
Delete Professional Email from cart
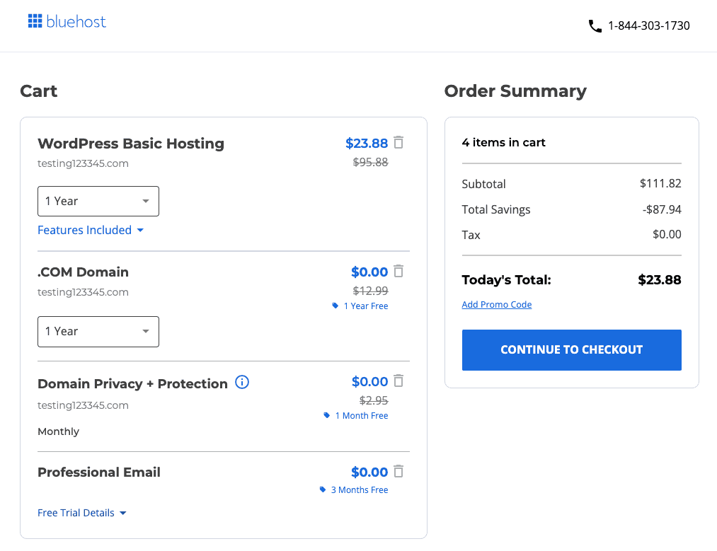pos(398,472)
